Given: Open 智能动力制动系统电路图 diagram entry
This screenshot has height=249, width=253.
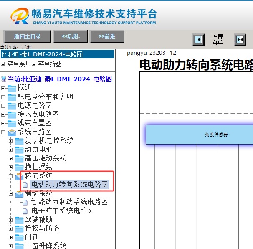Looking at the screenshot, I should [x=70, y=202].
